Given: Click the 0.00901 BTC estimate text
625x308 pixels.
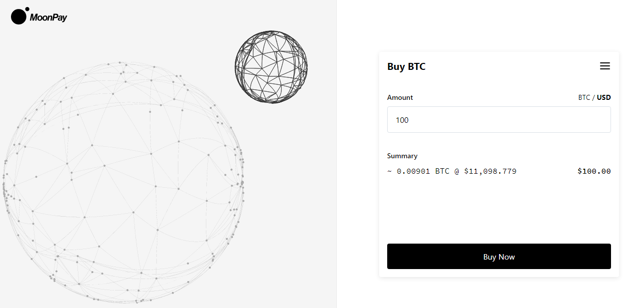Looking at the screenshot, I should (423, 171).
